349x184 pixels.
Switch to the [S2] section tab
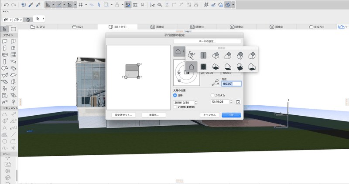pyautogui.click(x=78, y=27)
